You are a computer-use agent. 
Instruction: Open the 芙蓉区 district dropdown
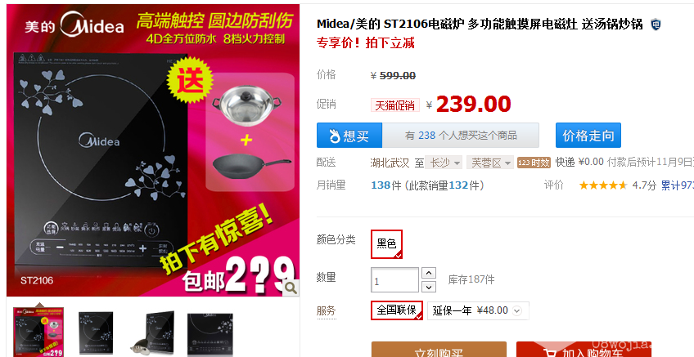490,163
